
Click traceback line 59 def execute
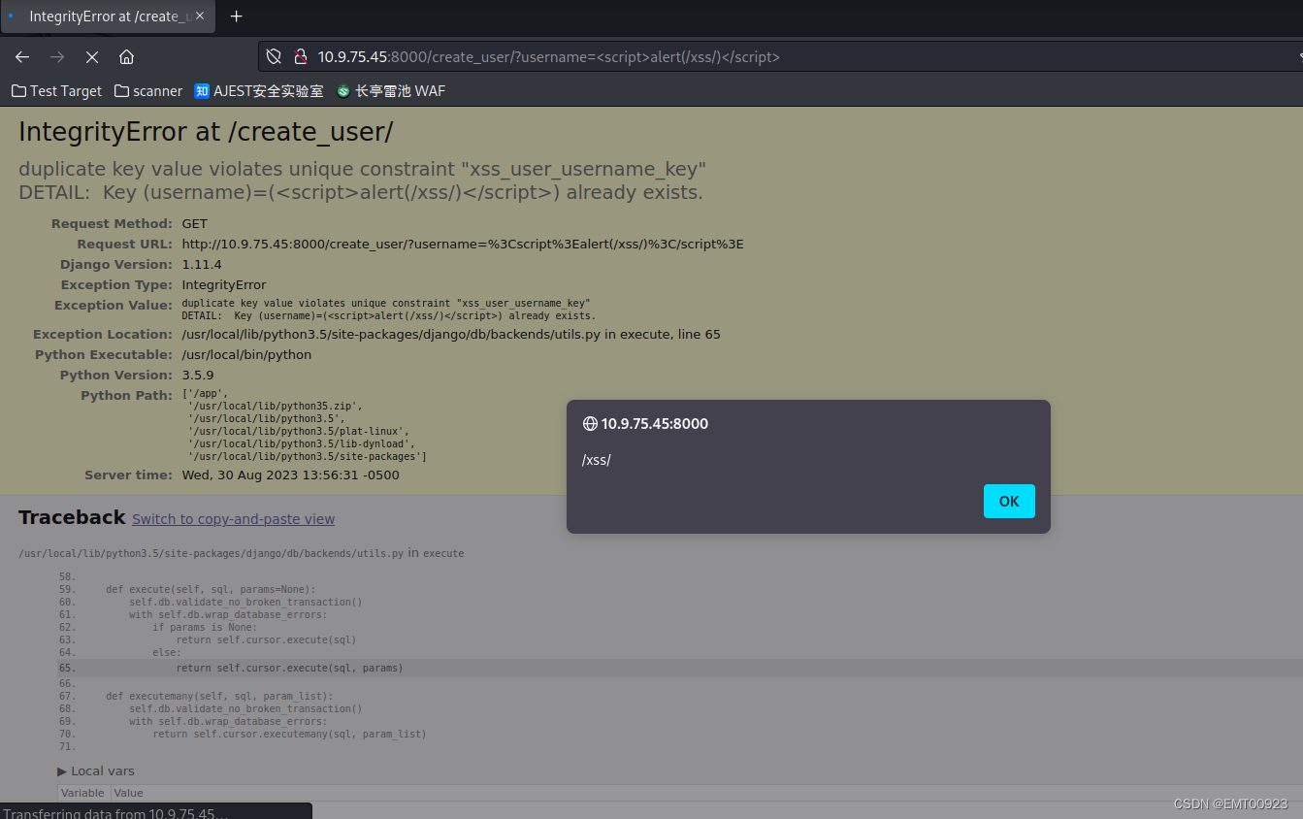tap(212, 589)
